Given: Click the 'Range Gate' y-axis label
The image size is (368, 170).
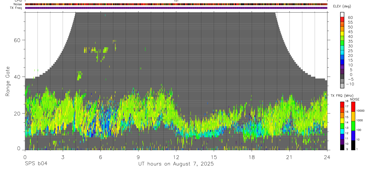Looking at the screenshot, I should [8, 82].
